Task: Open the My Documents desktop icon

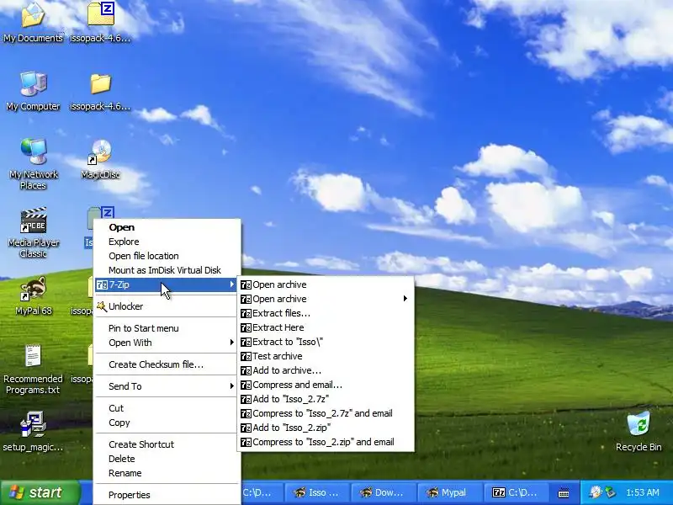Action: tap(33, 23)
